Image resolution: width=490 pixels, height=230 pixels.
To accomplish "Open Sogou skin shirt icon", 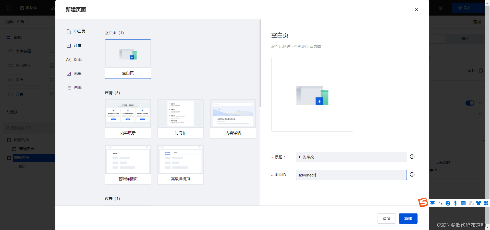I will (x=479, y=203).
